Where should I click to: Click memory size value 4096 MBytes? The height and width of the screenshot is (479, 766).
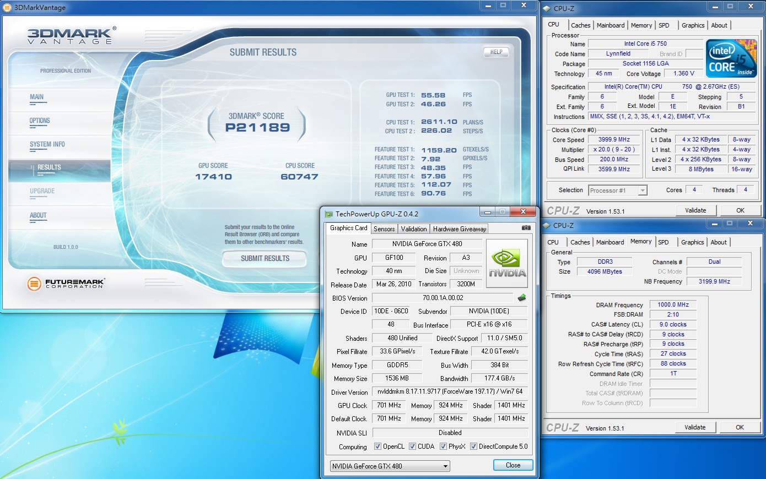click(605, 271)
